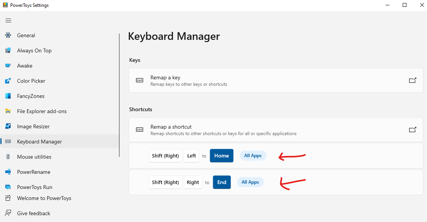Open the Welcome to PowerToys entry
This screenshot has height=222, width=427.
60,198
